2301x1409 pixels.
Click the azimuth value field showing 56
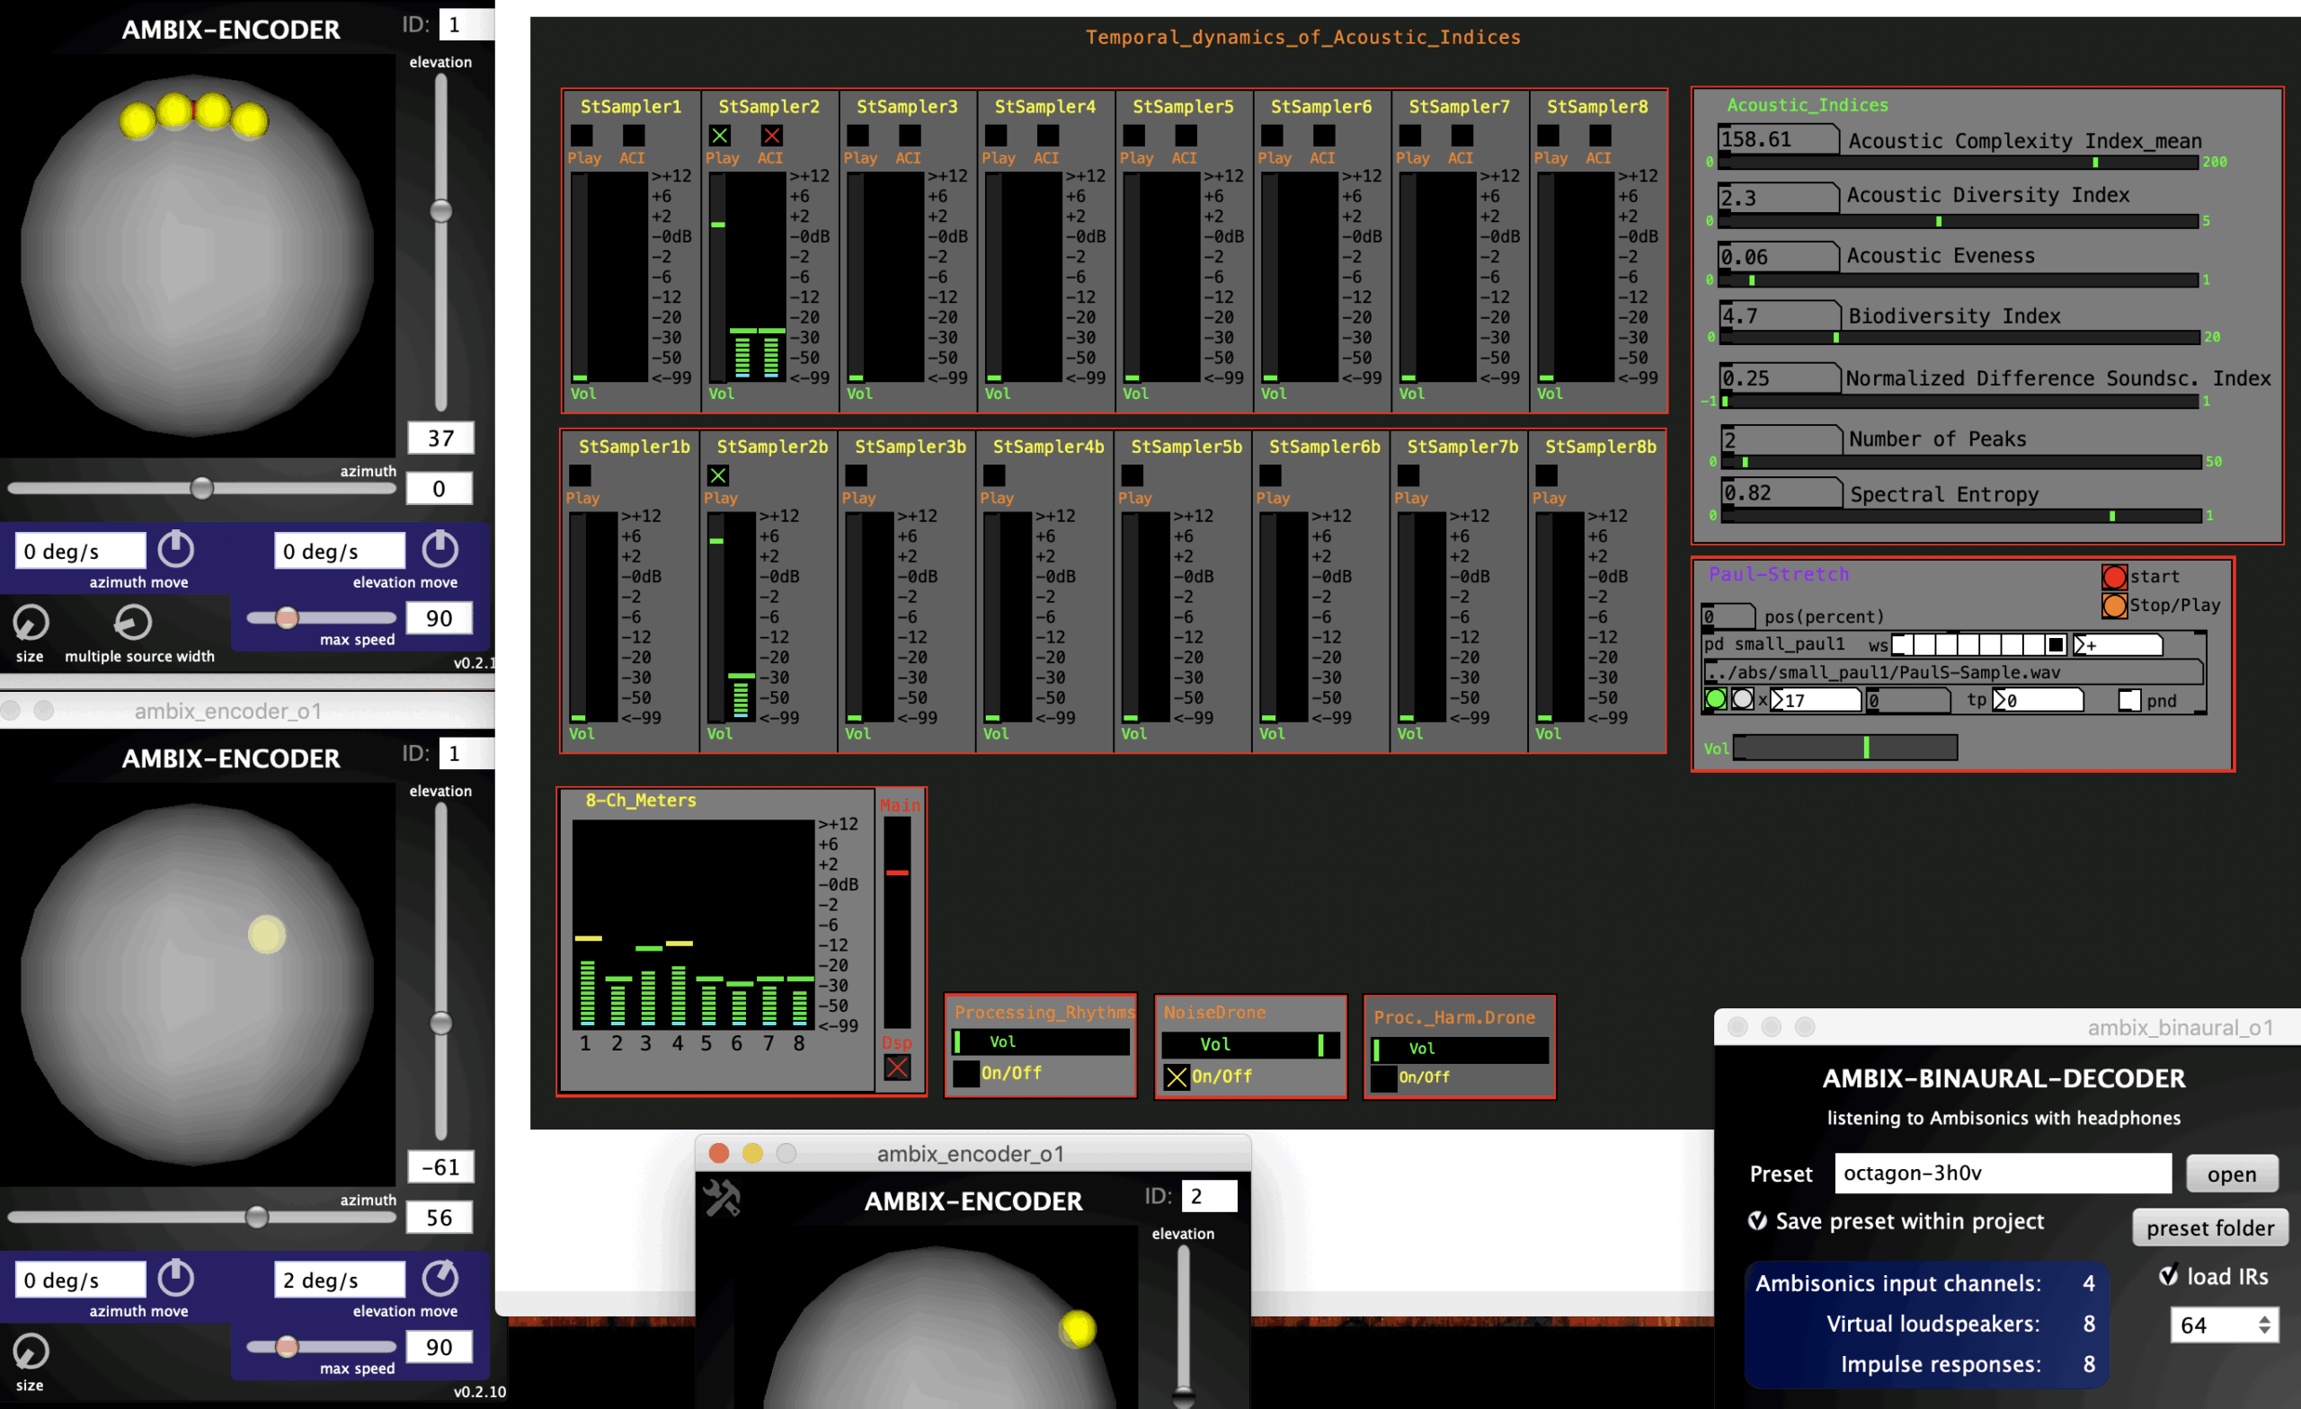tap(439, 1218)
